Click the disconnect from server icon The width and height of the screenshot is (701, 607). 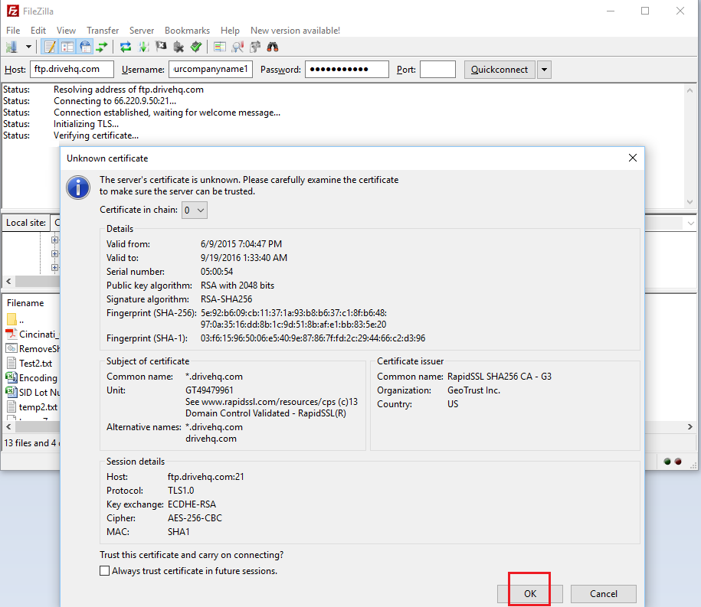pyautogui.click(x=179, y=47)
